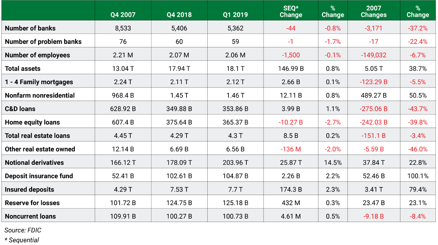Click the 2007 Changes column header
The image size is (438, 245).
[373, 11]
